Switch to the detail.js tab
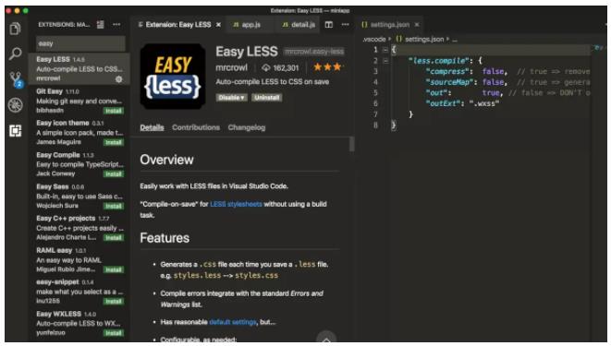The height and width of the screenshot is (346, 611). point(299,25)
